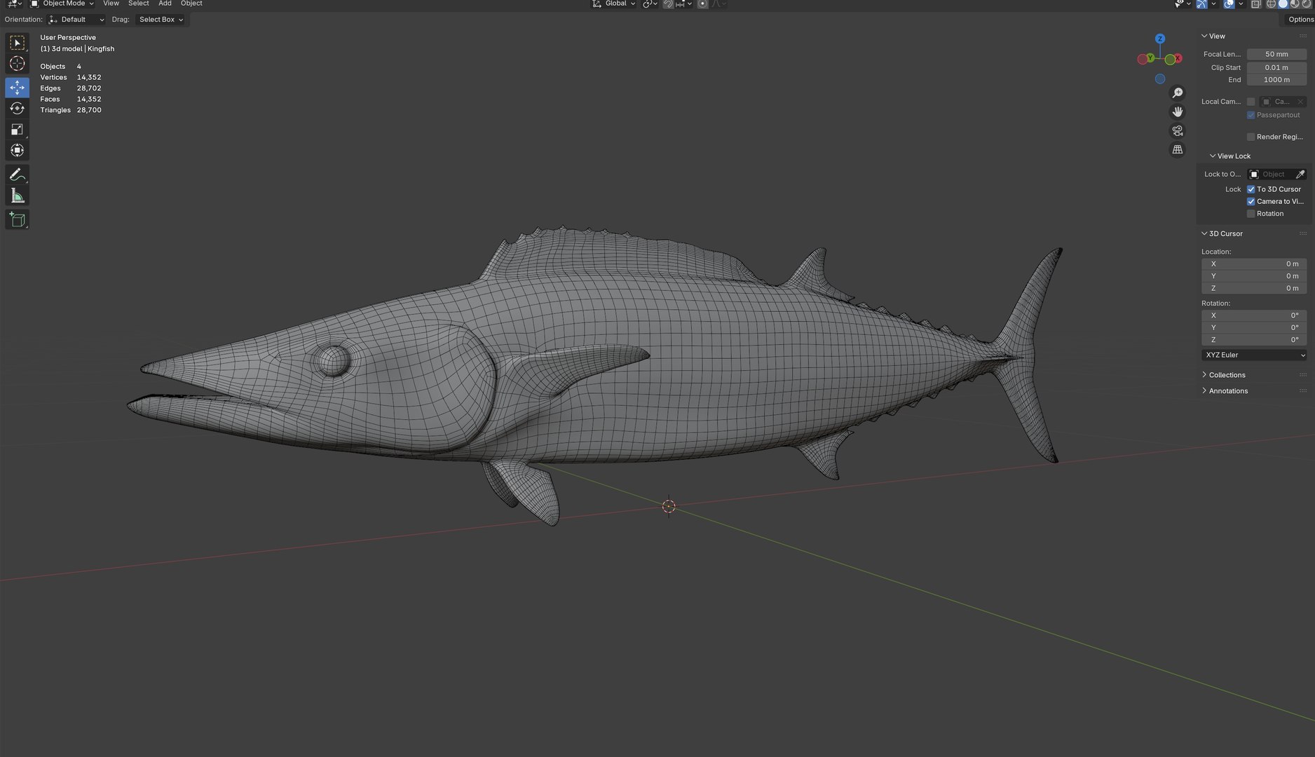Click the zoom magnifier viewport icon
Image resolution: width=1315 pixels, height=757 pixels.
click(x=1178, y=93)
